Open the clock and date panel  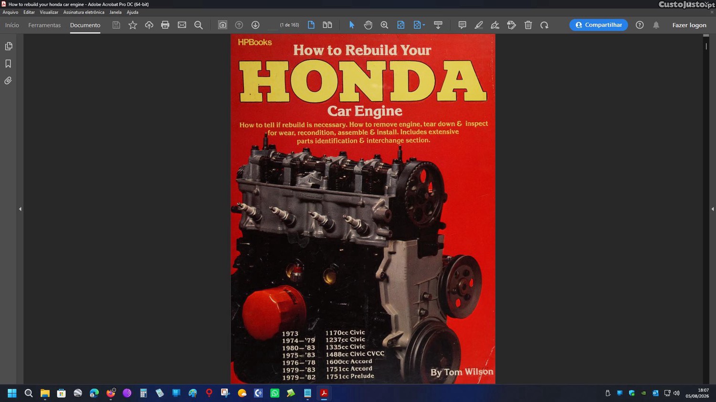pos(697,393)
